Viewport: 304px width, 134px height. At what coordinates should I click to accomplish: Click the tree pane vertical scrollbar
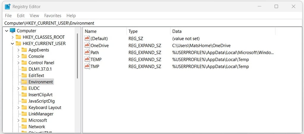click(77, 56)
